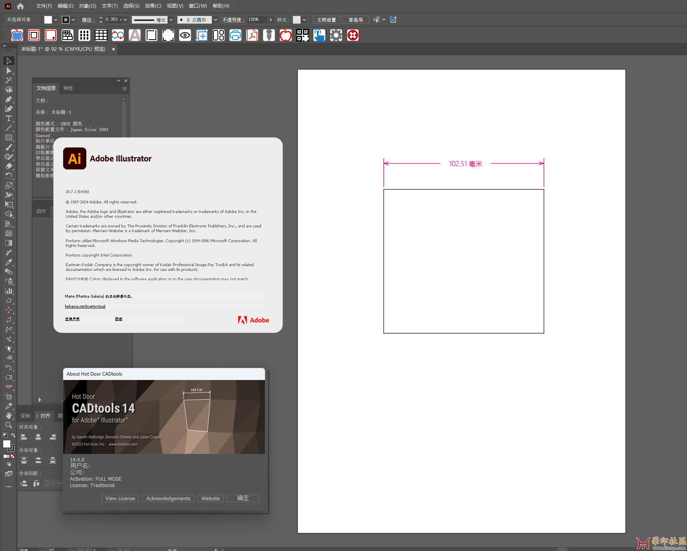Click the fill color swatch in toolbar
The width and height of the screenshot is (687, 551).
coord(7,444)
